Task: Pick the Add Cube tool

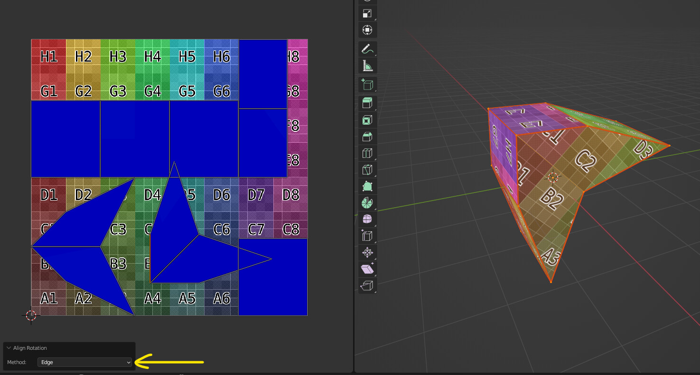Action: [367, 85]
